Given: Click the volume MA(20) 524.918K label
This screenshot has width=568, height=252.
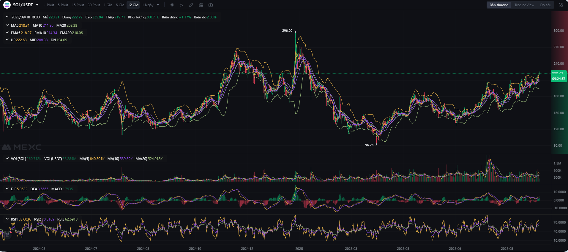Looking at the screenshot, I should pos(149,159).
